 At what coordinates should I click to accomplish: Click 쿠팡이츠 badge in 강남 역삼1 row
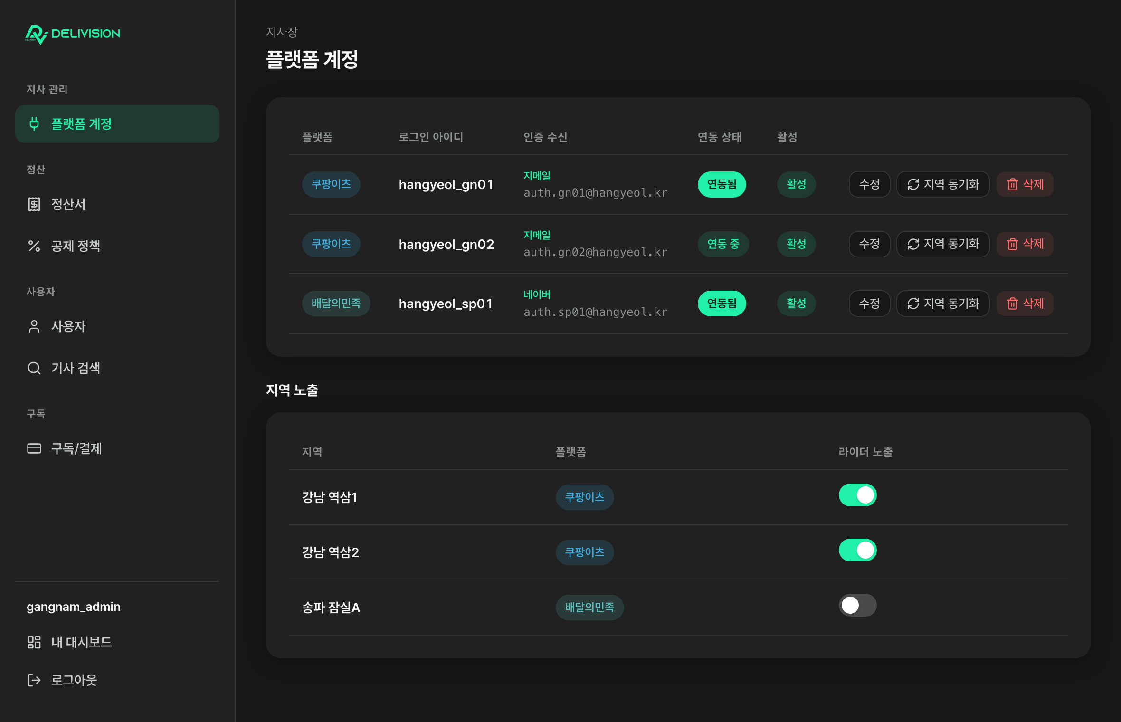click(585, 497)
